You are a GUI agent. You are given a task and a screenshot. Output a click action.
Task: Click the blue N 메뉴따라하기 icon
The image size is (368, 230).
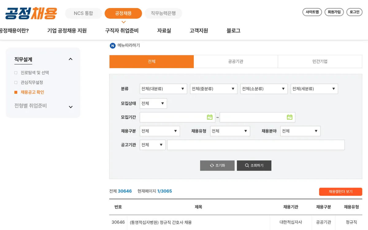click(113, 46)
